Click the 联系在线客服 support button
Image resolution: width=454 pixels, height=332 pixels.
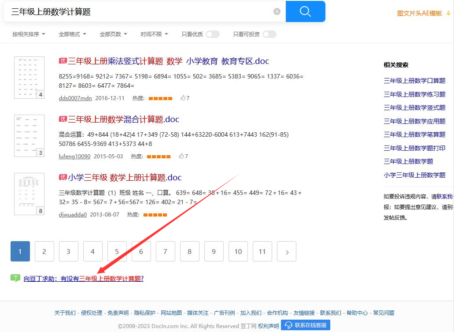click(306, 325)
